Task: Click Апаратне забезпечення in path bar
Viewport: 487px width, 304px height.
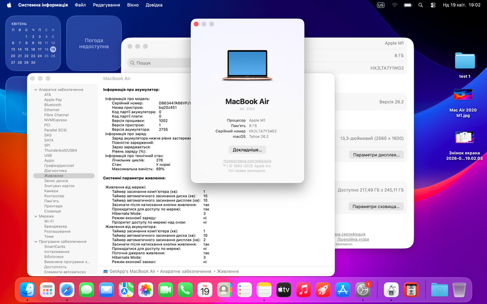Action: tap(185, 271)
